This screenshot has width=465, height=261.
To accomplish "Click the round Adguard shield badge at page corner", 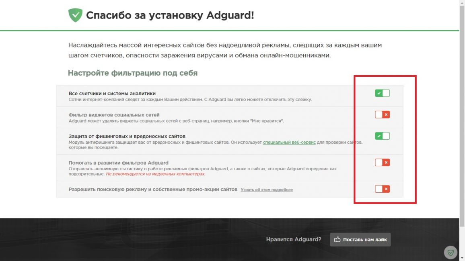I will click(451, 253).
